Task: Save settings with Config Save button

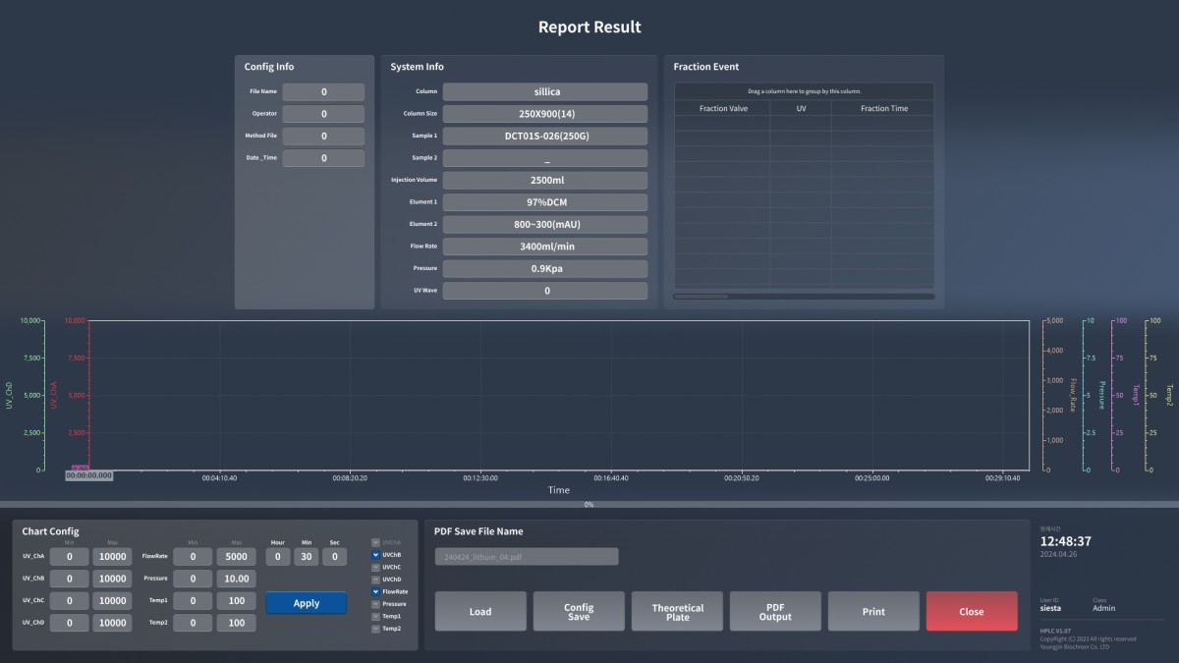Action: [x=579, y=611]
